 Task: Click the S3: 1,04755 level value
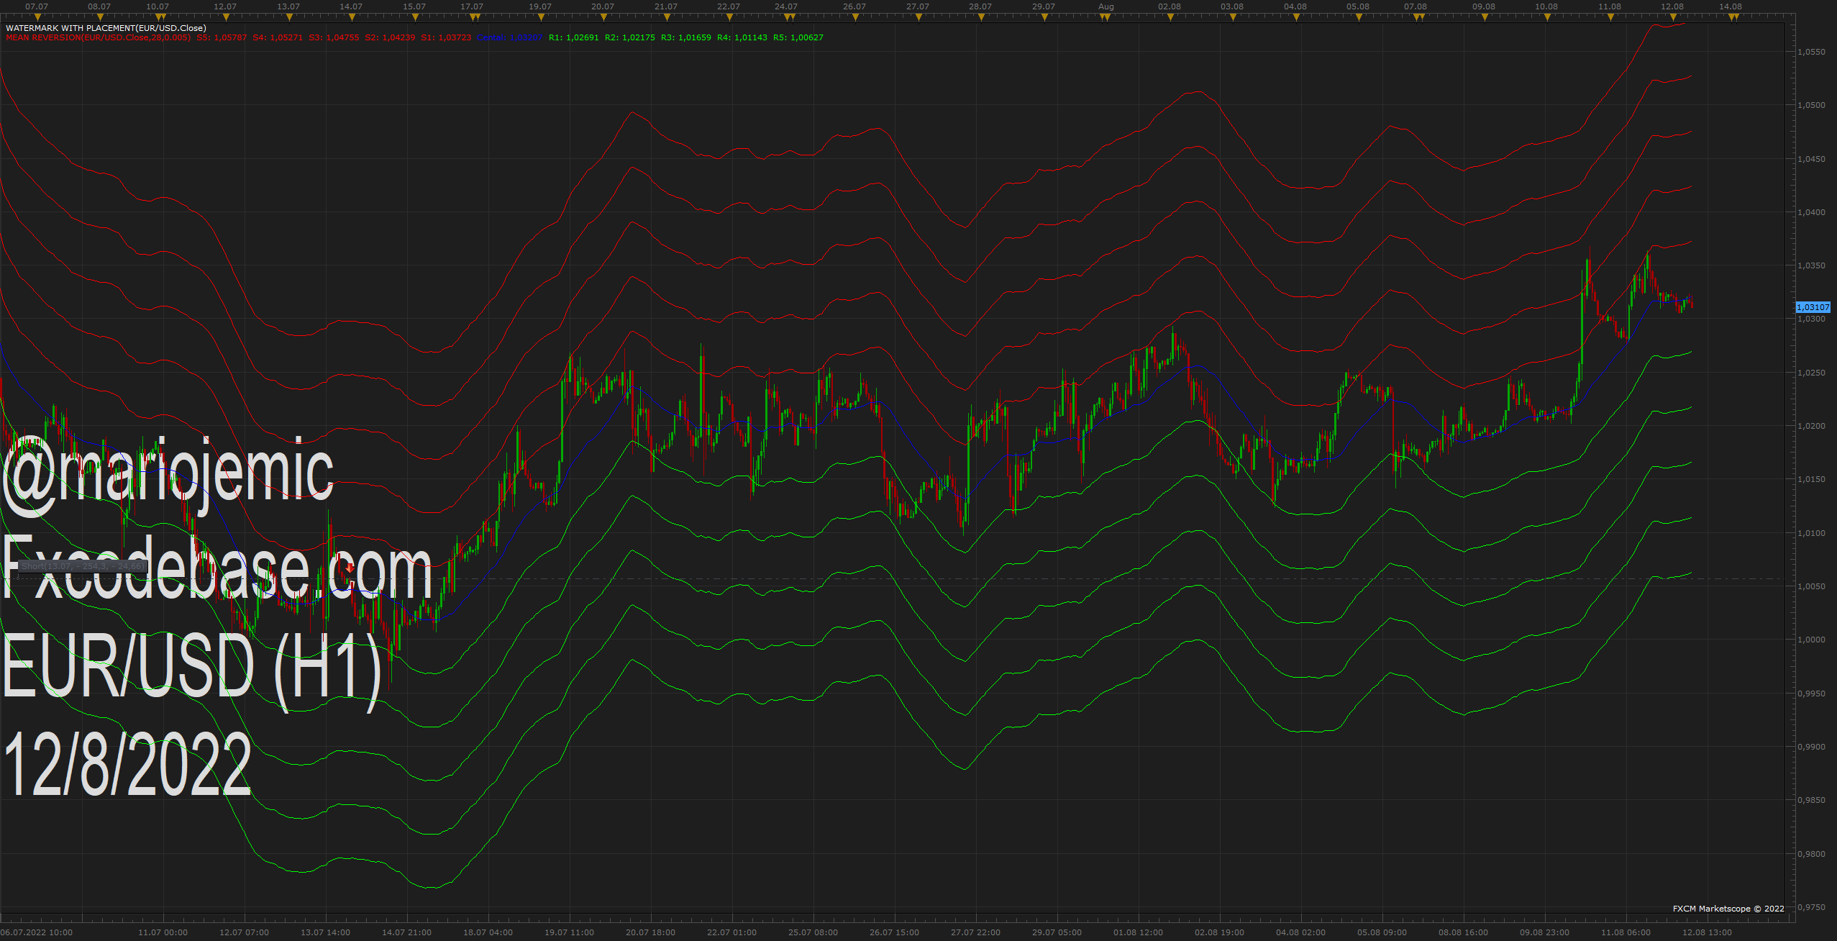pos(334,37)
